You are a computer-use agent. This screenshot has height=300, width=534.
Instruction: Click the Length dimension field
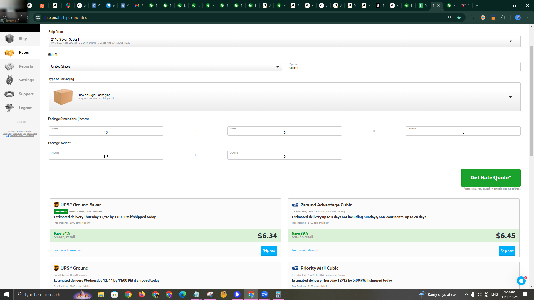pos(106,131)
